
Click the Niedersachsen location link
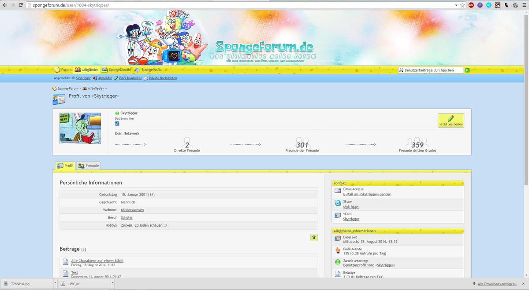pyautogui.click(x=132, y=210)
